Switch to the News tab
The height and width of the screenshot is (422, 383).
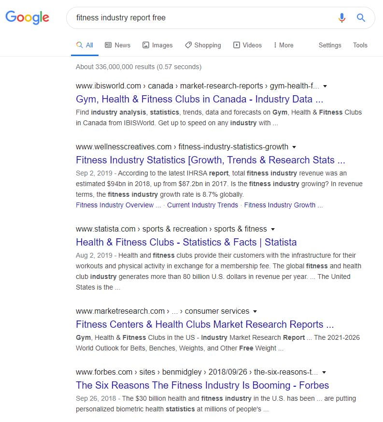coord(117,45)
